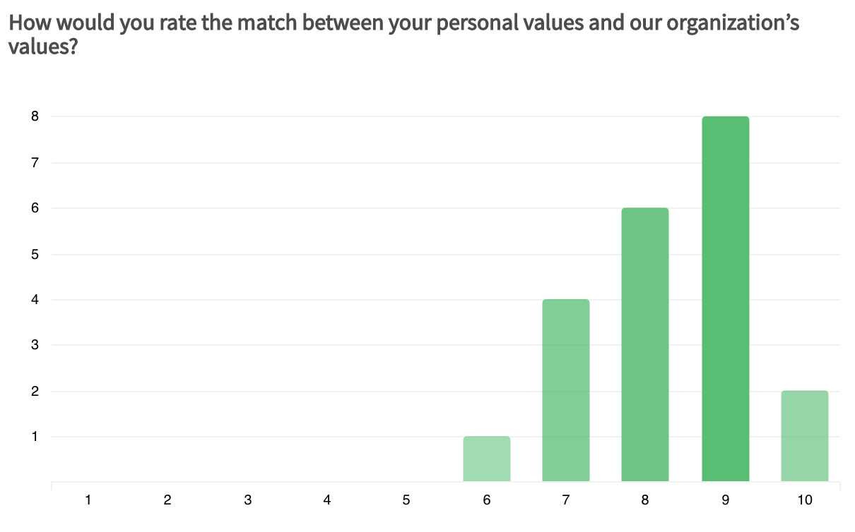Click the x-axis label 8
This screenshot has width=855, height=532.
coord(645,500)
